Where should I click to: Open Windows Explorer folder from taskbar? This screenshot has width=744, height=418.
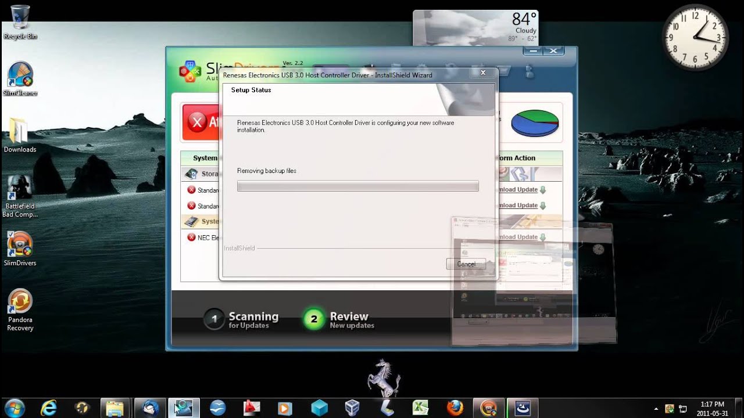click(x=115, y=408)
